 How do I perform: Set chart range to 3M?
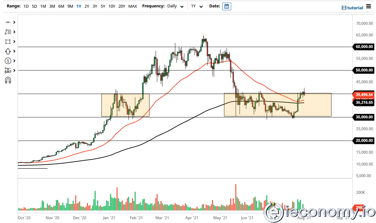[x=52, y=6]
